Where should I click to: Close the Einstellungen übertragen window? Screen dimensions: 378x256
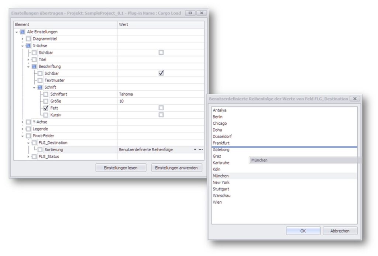point(202,13)
